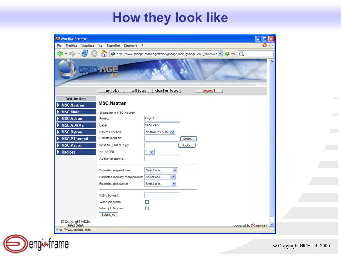Viewport: 341px width, 256px height.
Task: Switch to the cluster load tab
Action: point(167,90)
